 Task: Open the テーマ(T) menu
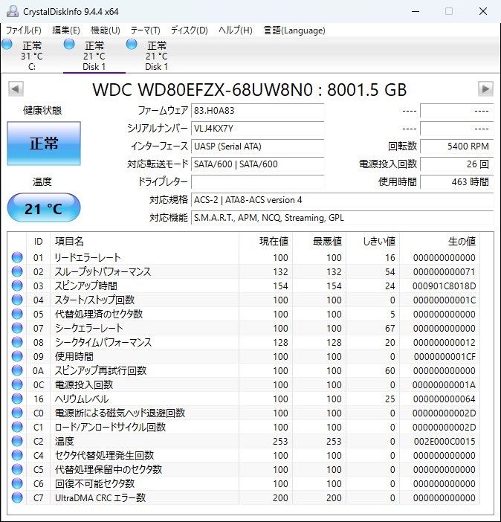coord(145,30)
